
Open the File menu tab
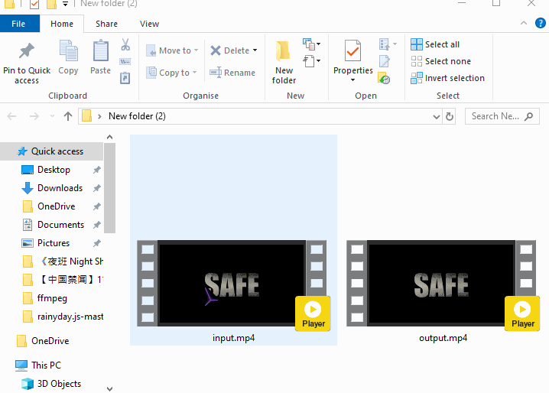(x=18, y=24)
